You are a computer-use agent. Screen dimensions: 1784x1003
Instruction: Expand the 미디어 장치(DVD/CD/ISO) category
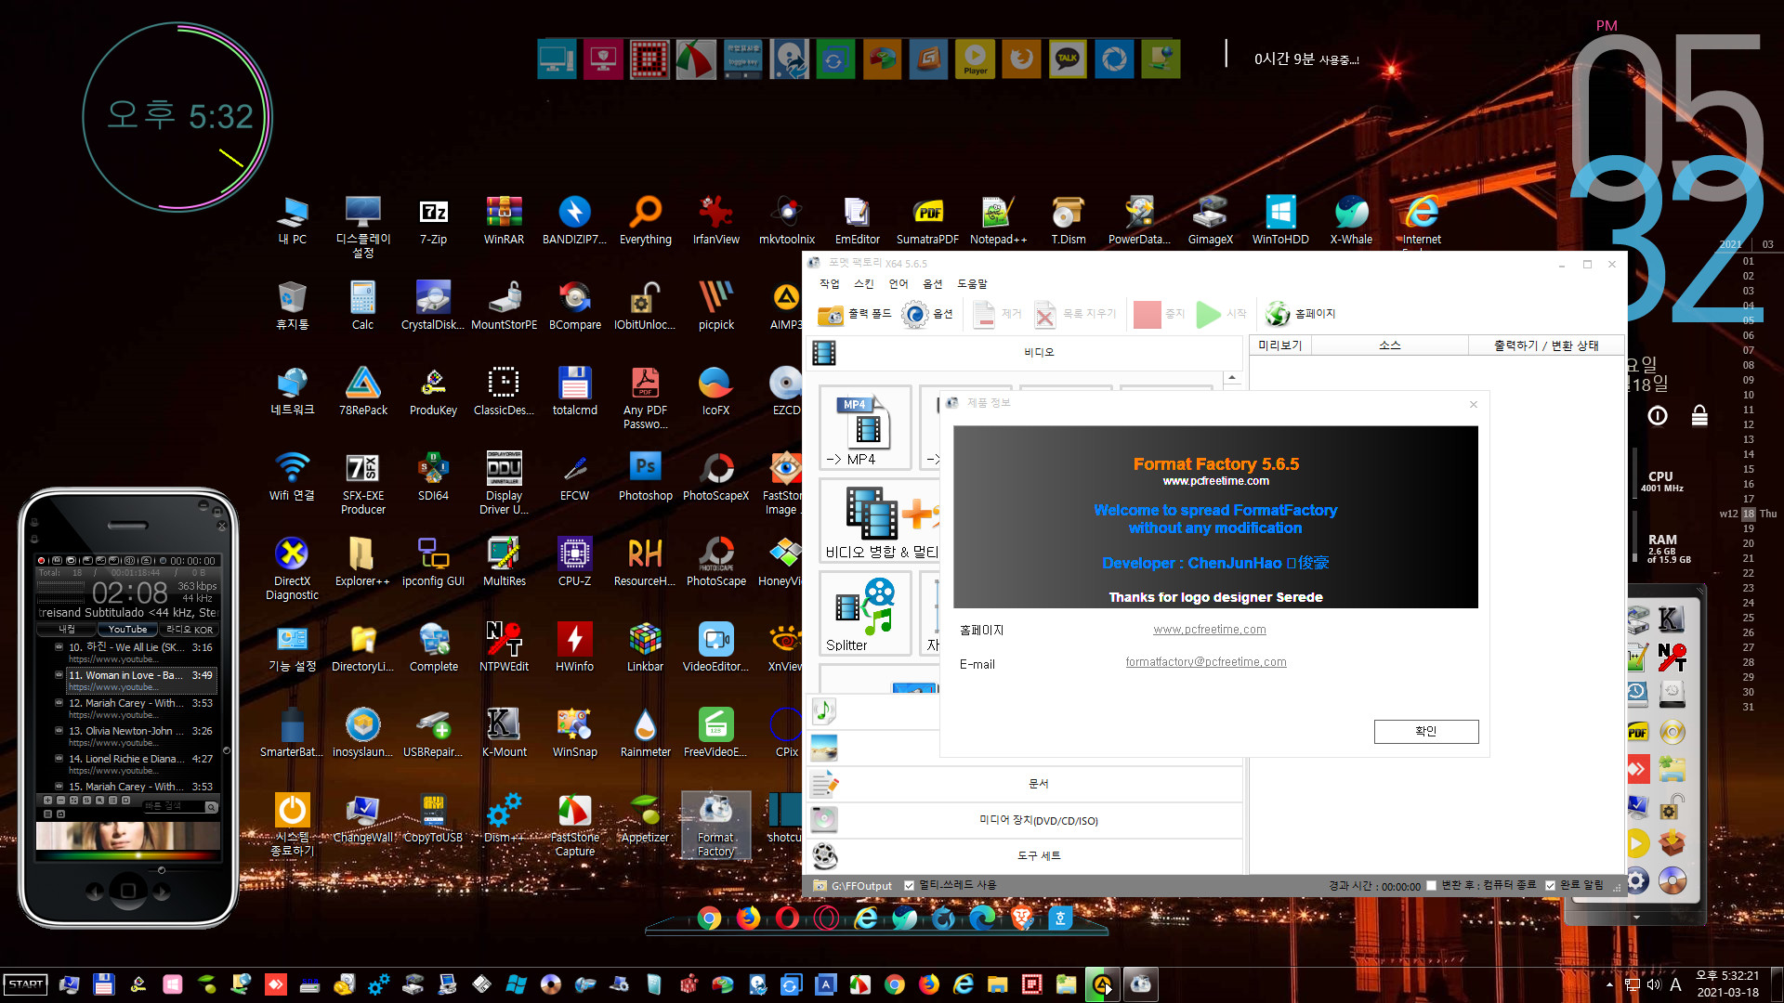pyautogui.click(x=1026, y=820)
